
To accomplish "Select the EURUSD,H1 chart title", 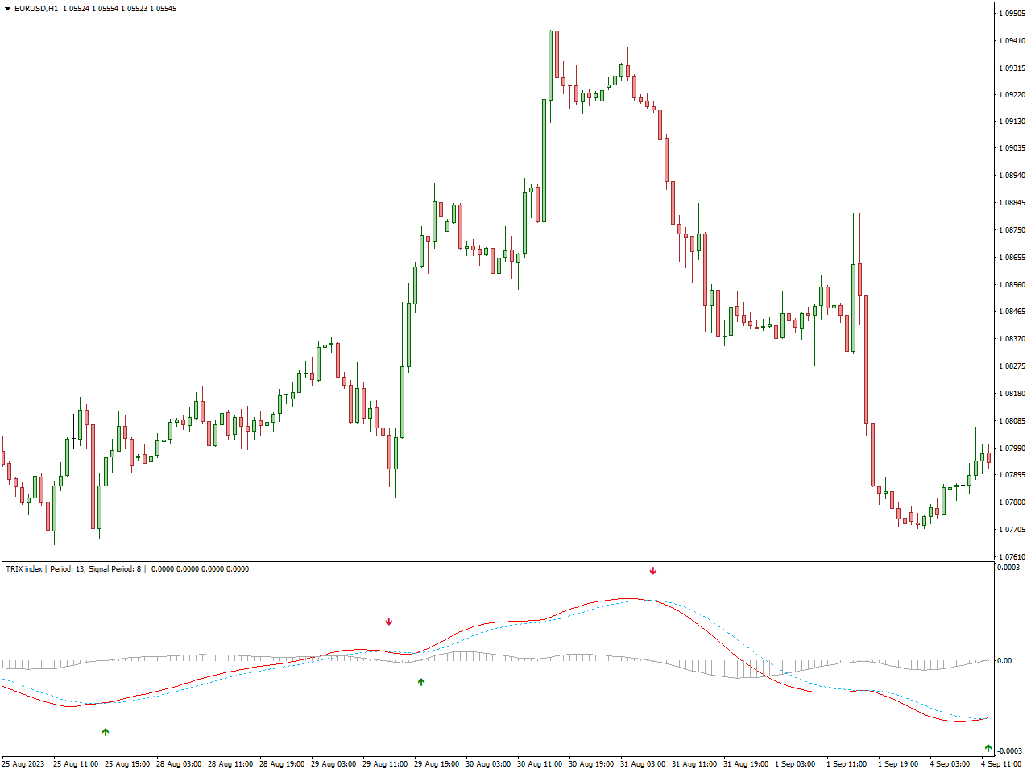I will (35, 9).
